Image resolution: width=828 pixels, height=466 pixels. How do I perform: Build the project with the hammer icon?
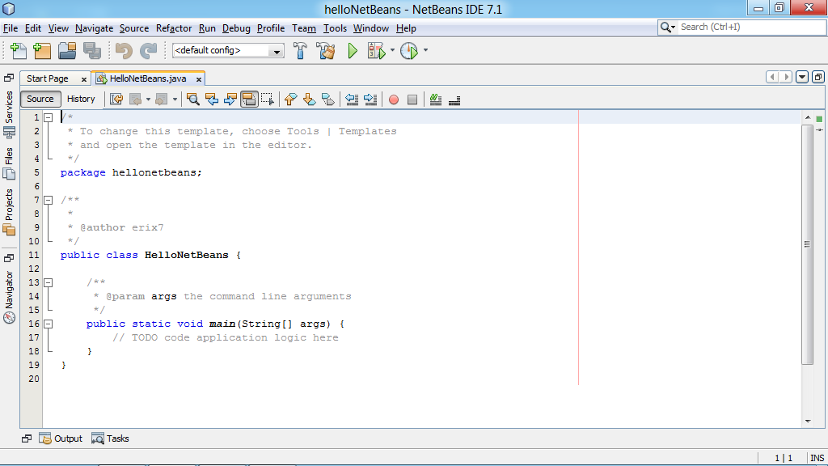pos(300,50)
